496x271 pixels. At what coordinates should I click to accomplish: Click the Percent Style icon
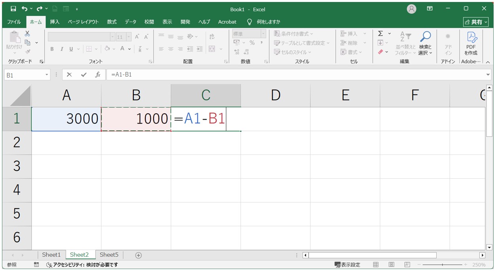[252, 43]
